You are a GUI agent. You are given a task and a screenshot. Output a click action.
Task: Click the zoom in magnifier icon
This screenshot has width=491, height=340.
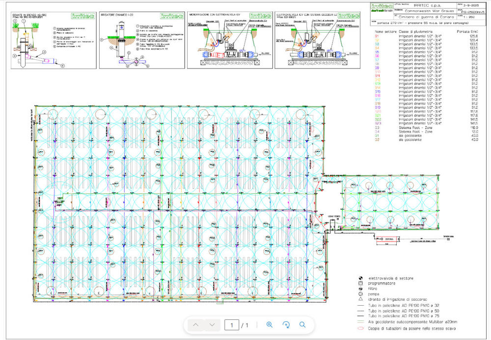269,325
